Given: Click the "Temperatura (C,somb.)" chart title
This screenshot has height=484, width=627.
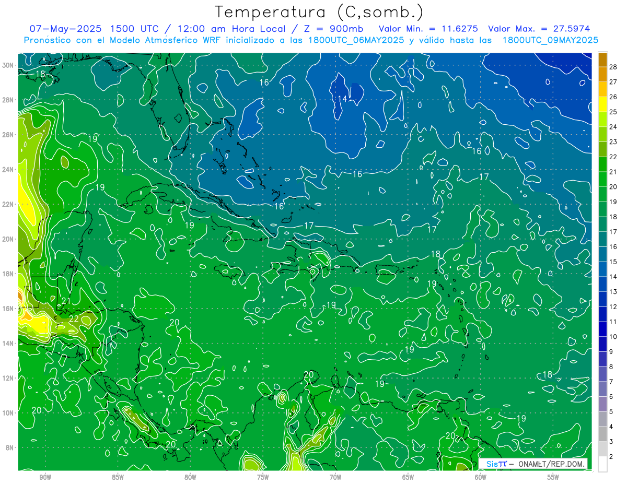Looking at the screenshot, I should tap(319, 12).
